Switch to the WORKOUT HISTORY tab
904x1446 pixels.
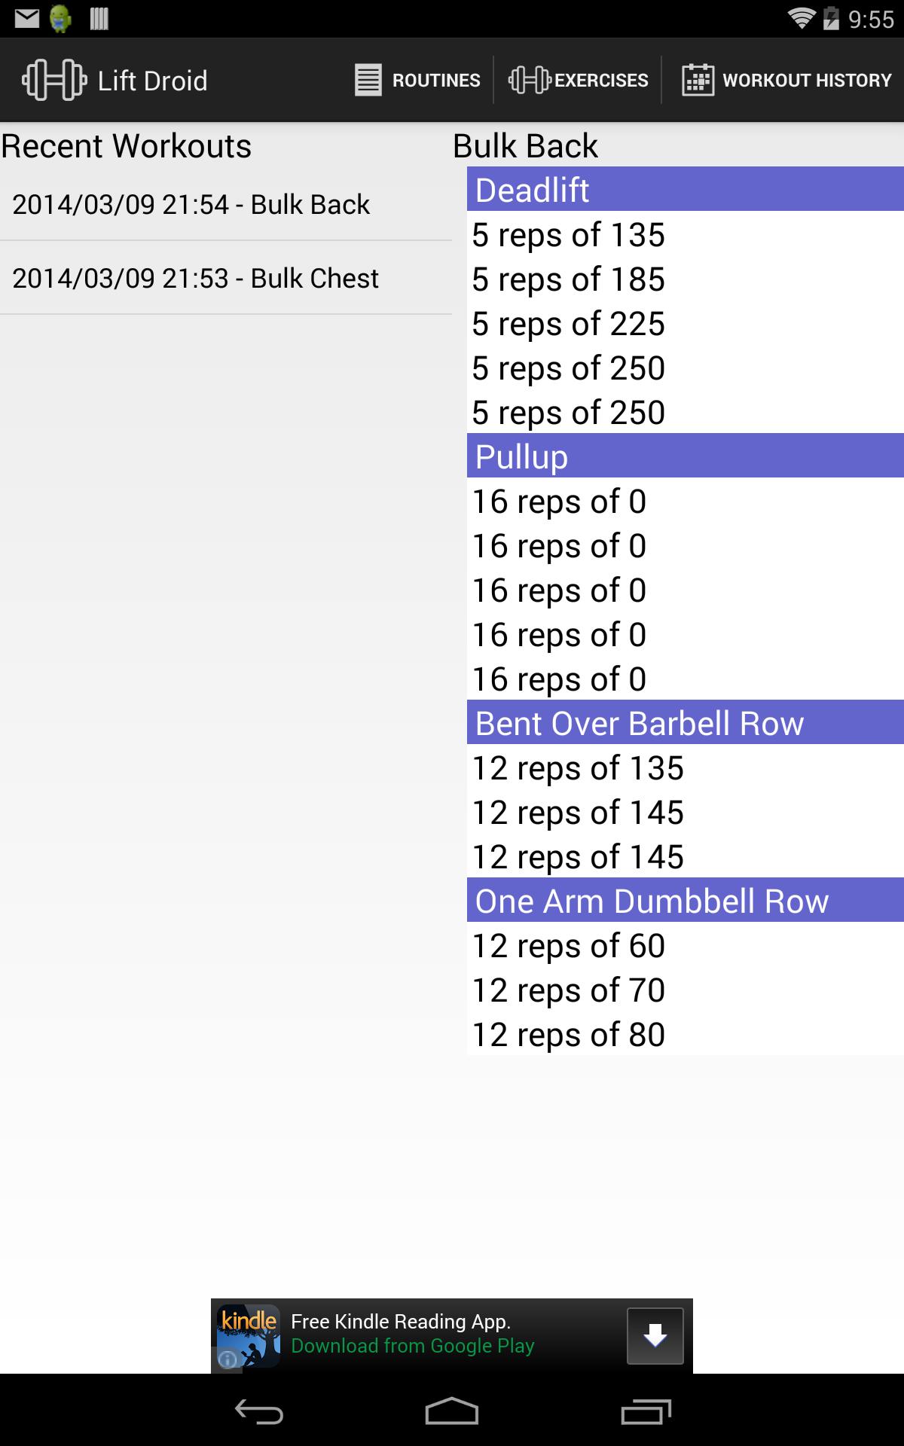[x=806, y=80]
